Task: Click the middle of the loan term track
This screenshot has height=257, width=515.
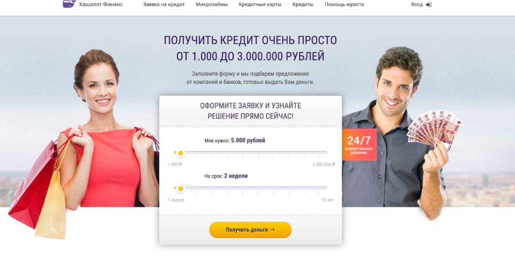Action: 251,188
